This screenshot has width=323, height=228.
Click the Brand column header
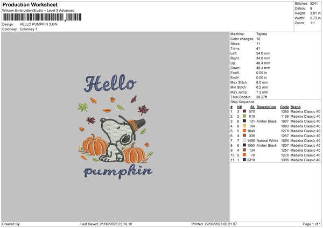[x=296, y=106]
